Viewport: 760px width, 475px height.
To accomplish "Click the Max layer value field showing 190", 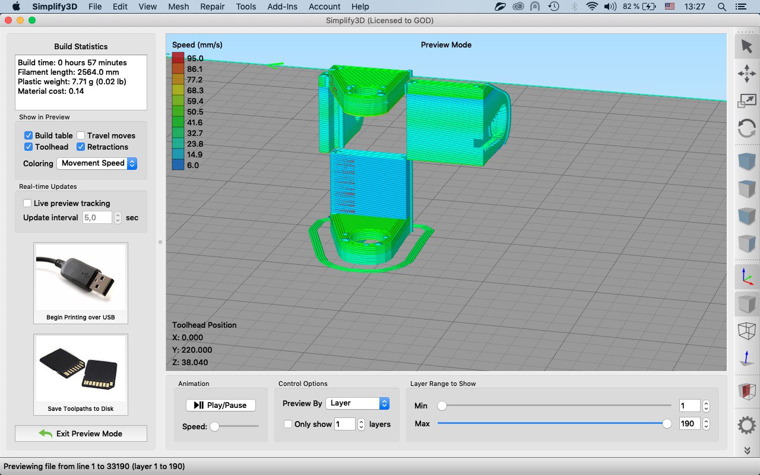I will [690, 424].
